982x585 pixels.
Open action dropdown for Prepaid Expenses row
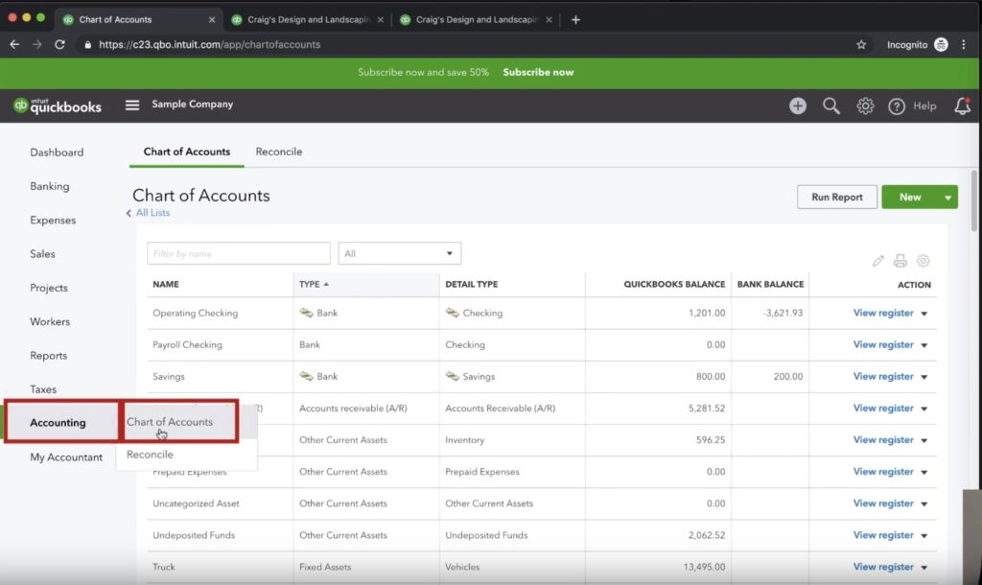[924, 472]
